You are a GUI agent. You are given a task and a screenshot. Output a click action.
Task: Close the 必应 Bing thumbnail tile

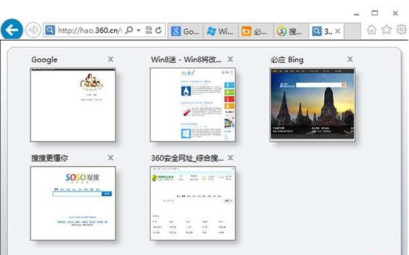(x=350, y=59)
